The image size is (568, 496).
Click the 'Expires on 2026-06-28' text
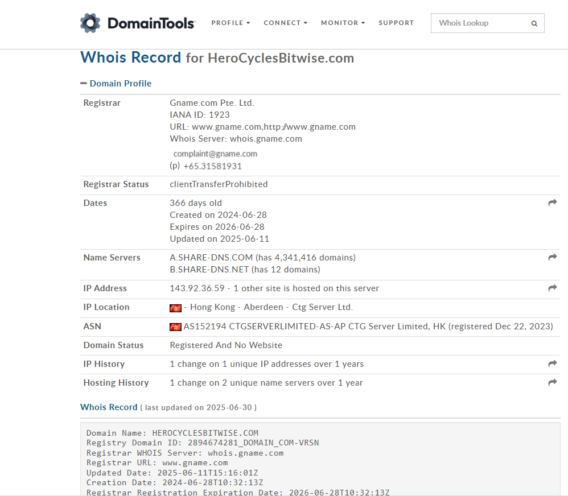click(x=217, y=226)
